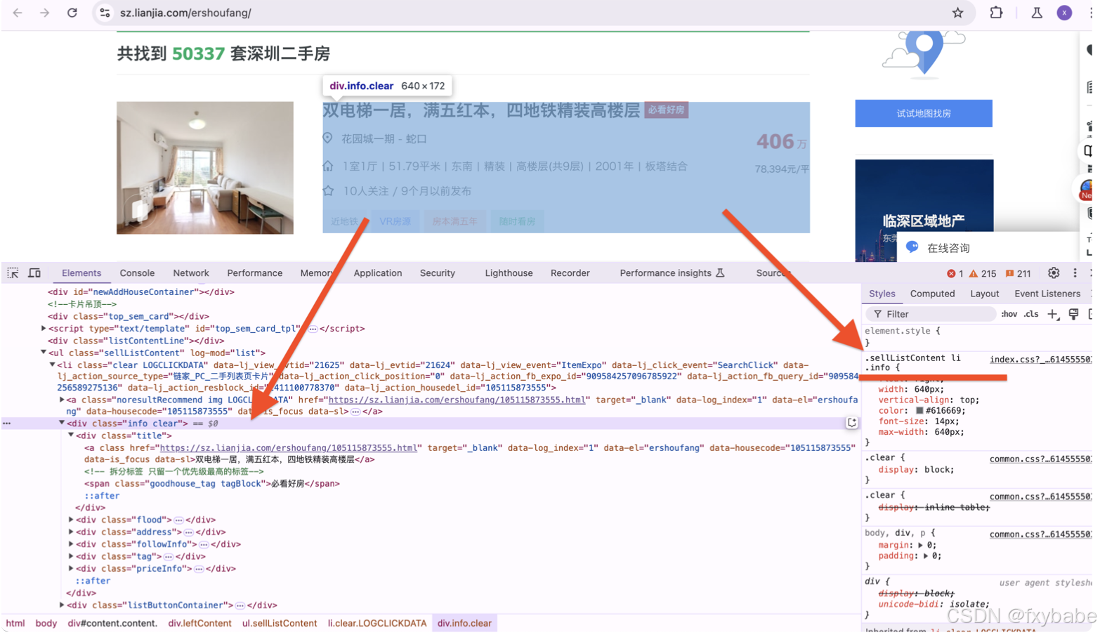The image size is (1100, 635).
Task: Open the Performance tab
Action: [x=254, y=273]
